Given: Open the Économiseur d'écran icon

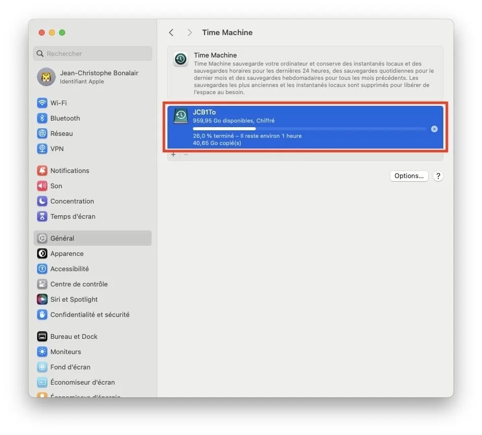Looking at the screenshot, I should 42,382.
